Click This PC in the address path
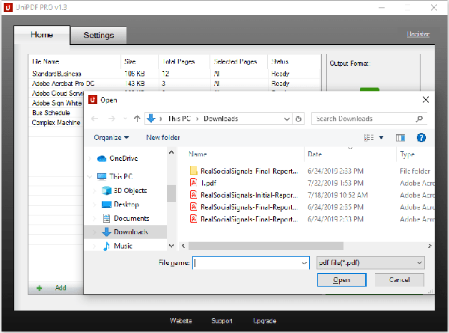The image size is (449, 333). [180, 119]
